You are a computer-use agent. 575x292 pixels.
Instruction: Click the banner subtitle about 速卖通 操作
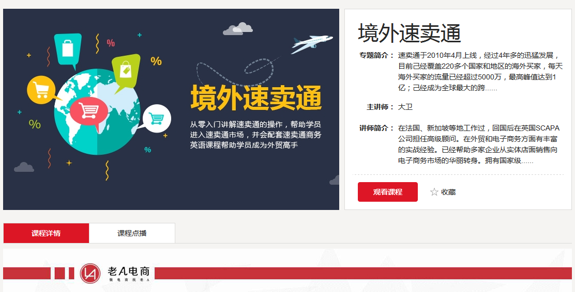[255, 135]
